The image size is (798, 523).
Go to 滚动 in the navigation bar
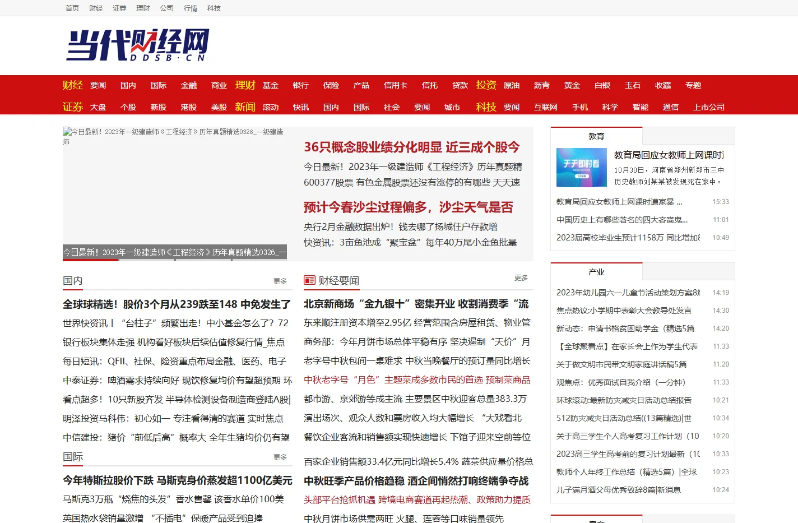point(271,107)
